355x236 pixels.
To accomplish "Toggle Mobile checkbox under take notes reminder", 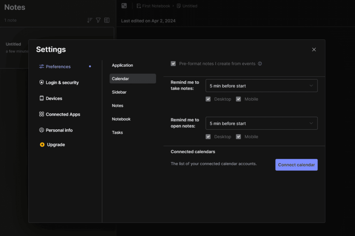I will pyautogui.click(x=238, y=99).
